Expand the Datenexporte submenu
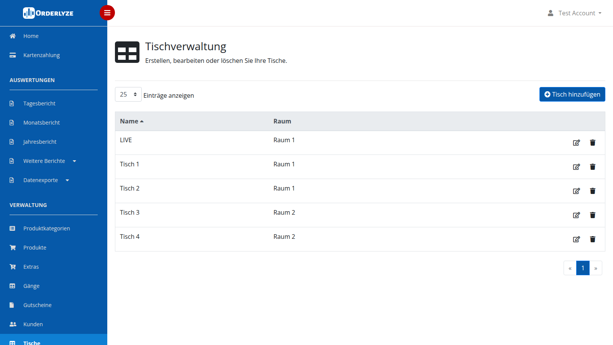Image resolution: width=613 pixels, height=345 pixels. [x=46, y=180]
